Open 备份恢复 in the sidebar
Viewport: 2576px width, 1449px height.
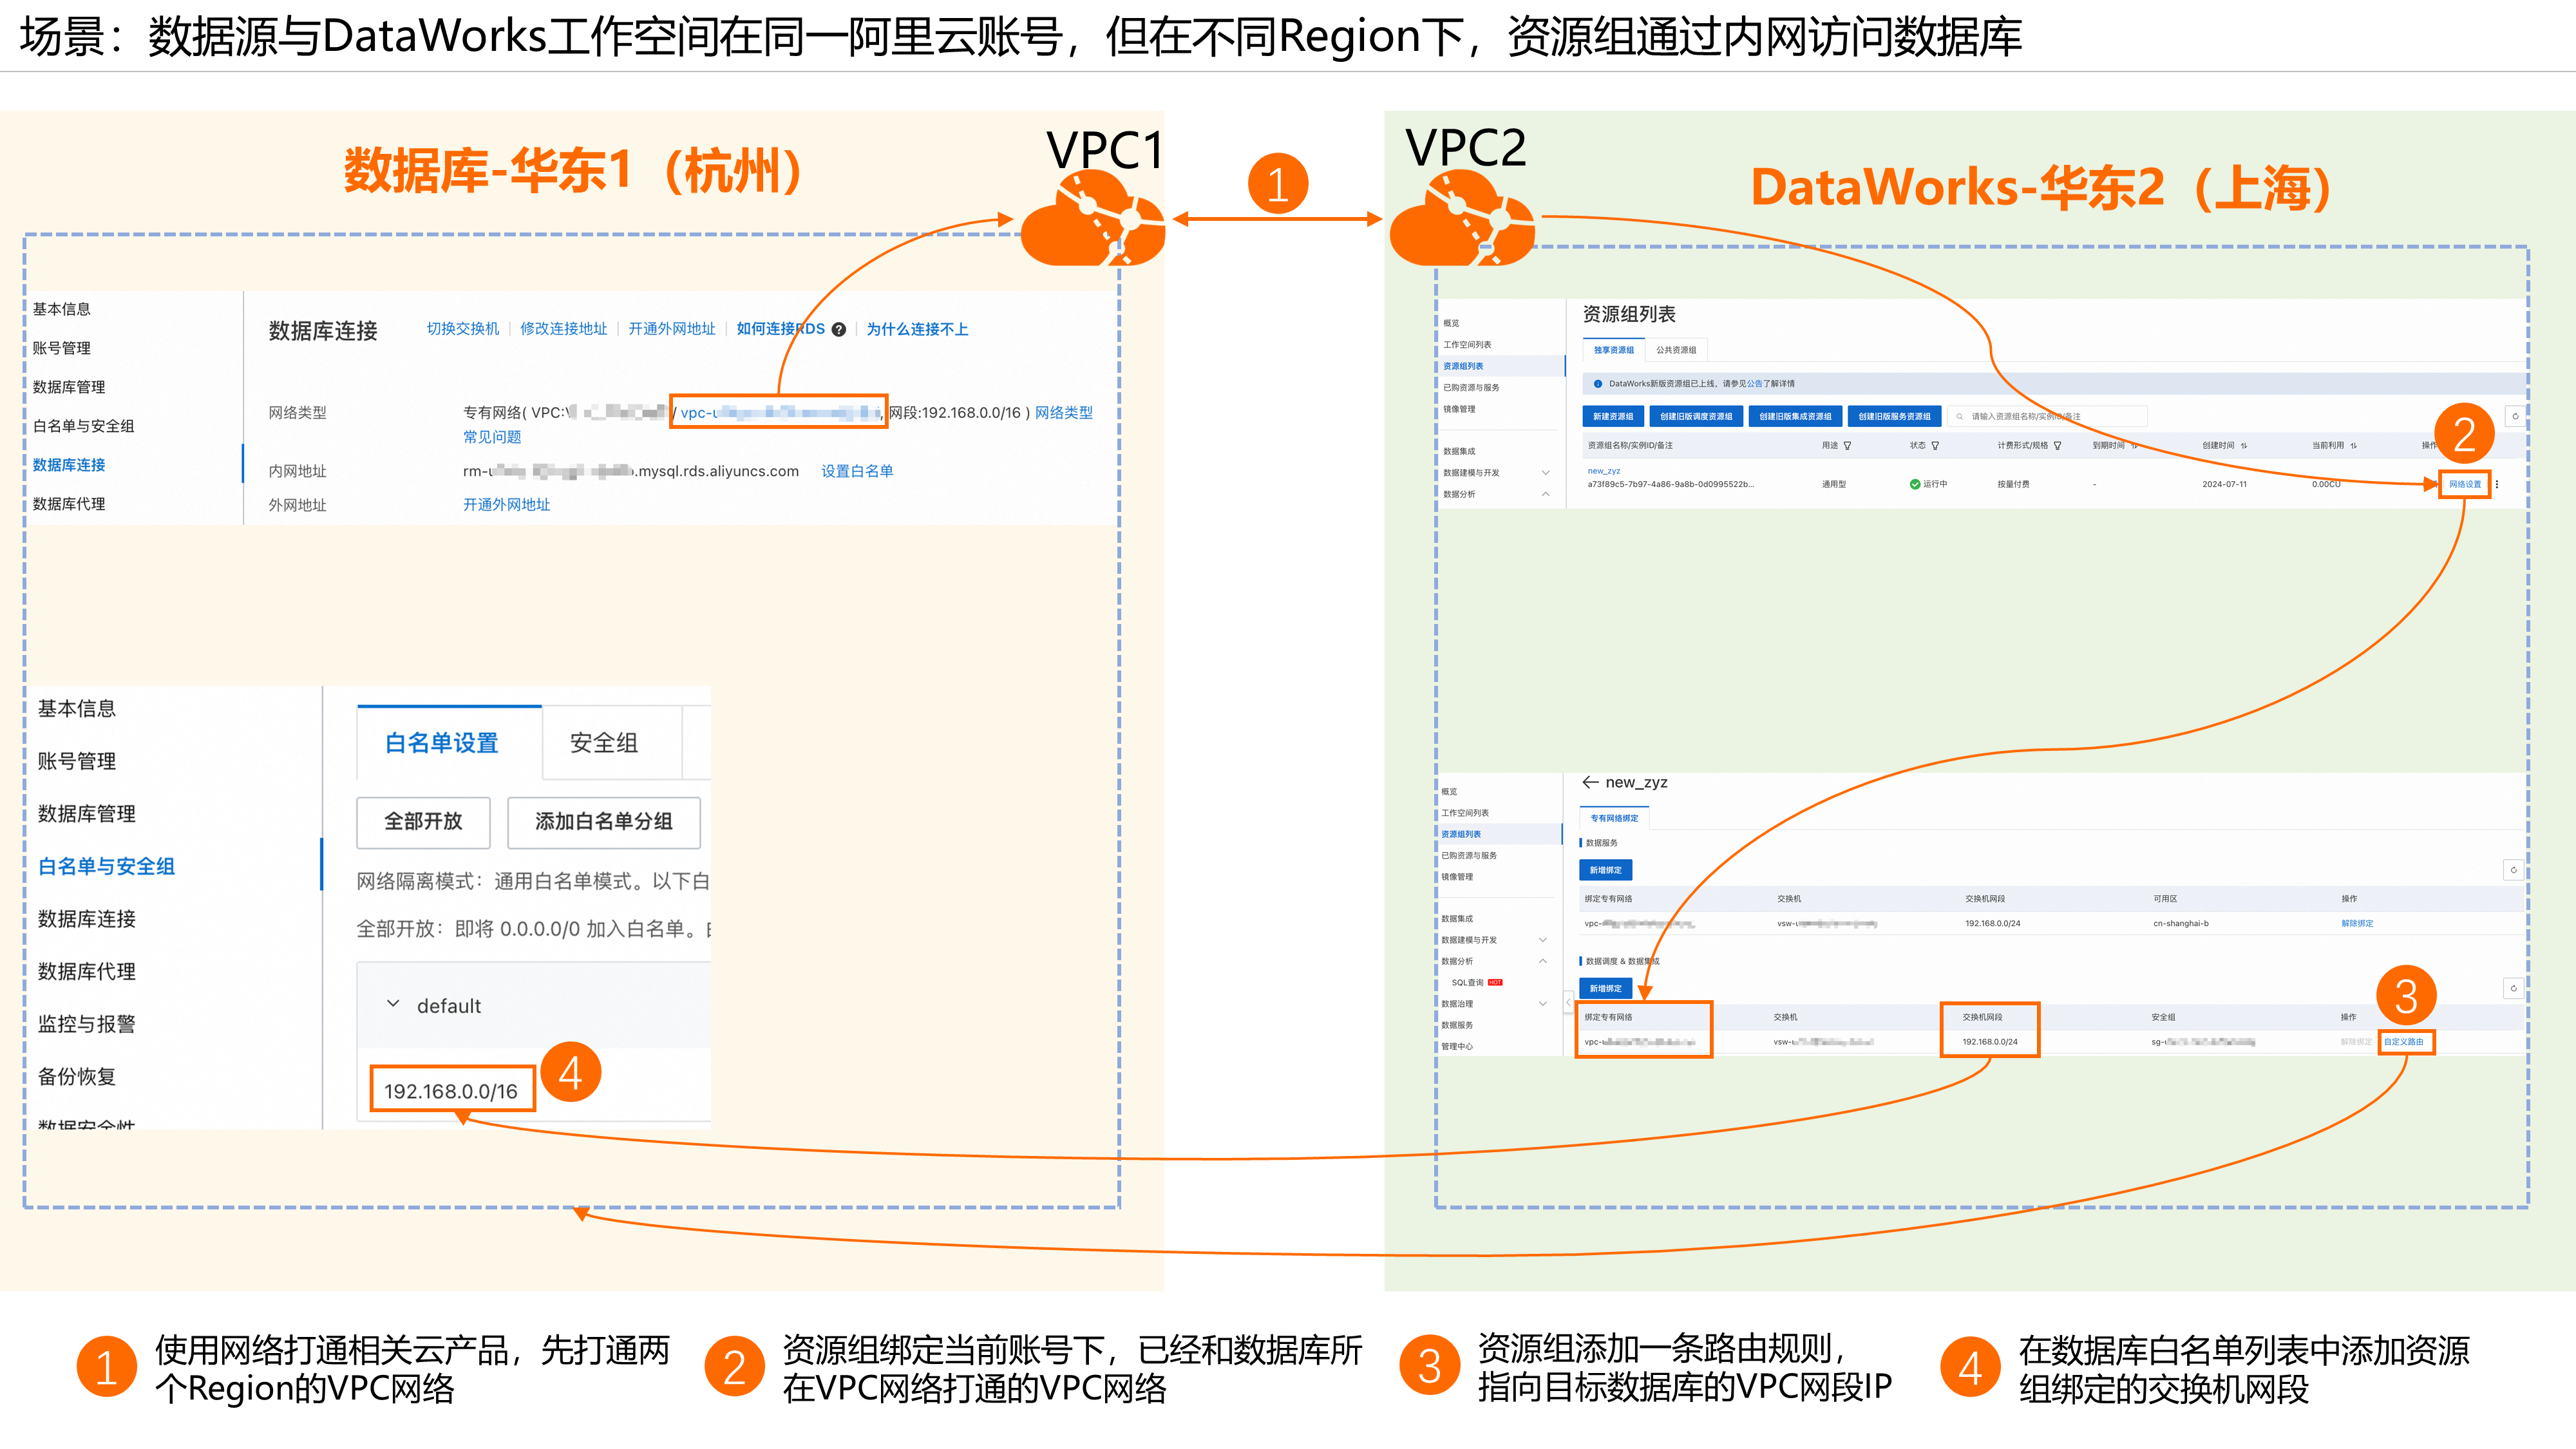[77, 1076]
